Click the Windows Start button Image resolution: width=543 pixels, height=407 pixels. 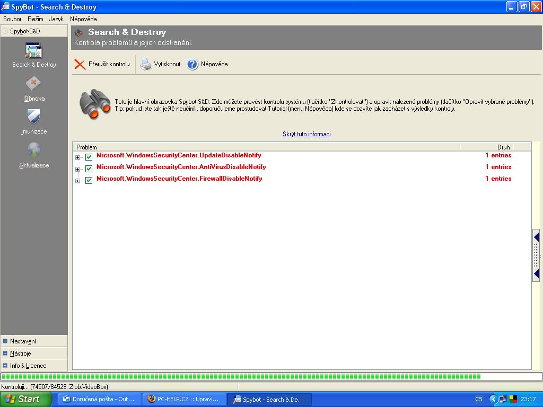(26, 399)
